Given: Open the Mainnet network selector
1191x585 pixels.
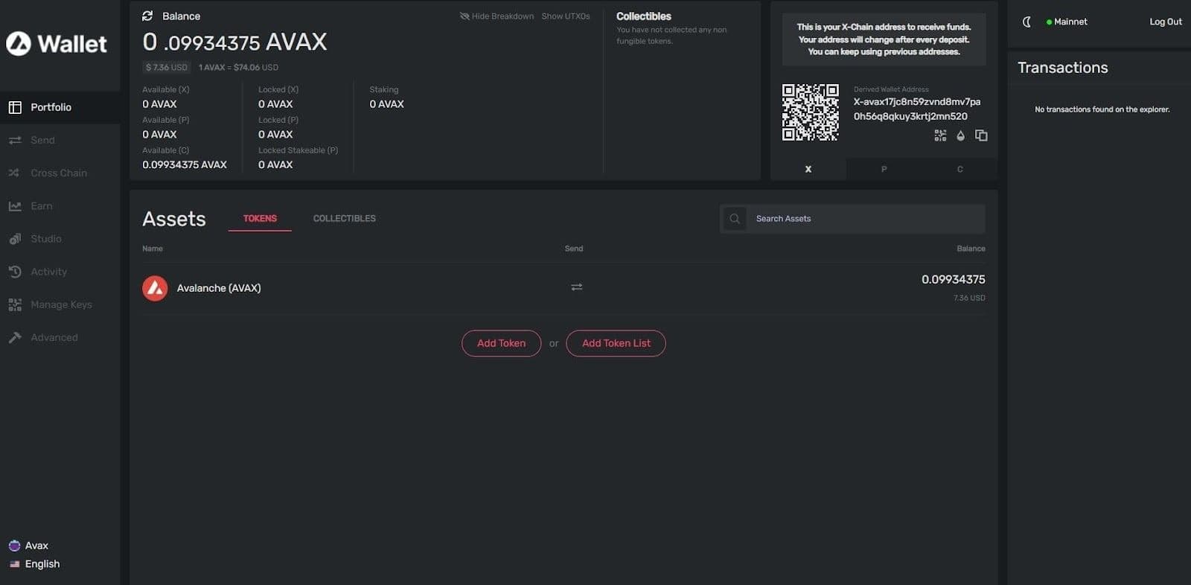Looking at the screenshot, I should [1067, 22].
